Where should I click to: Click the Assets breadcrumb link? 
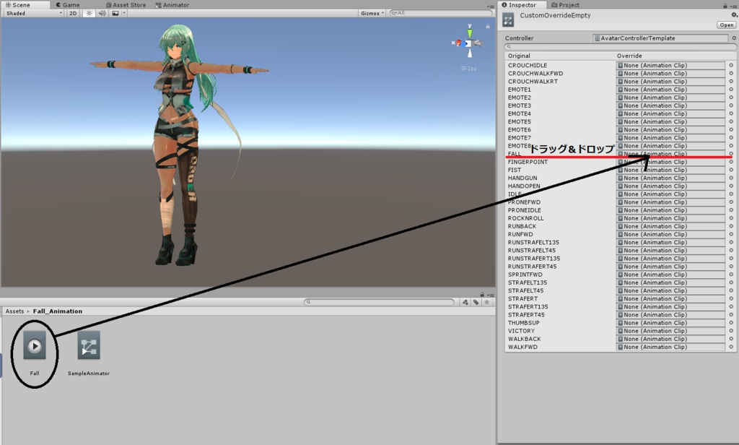pyautogui.click(x=14, y=311)
